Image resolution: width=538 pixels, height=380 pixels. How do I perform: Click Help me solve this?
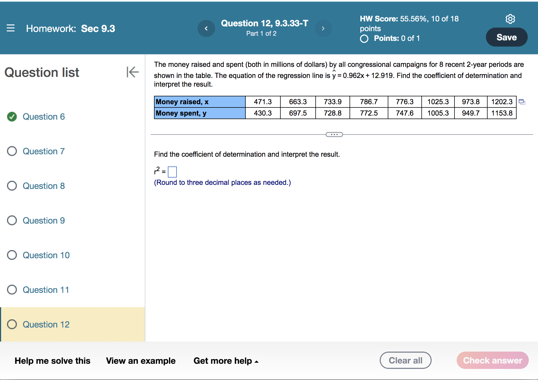point(53,361)
